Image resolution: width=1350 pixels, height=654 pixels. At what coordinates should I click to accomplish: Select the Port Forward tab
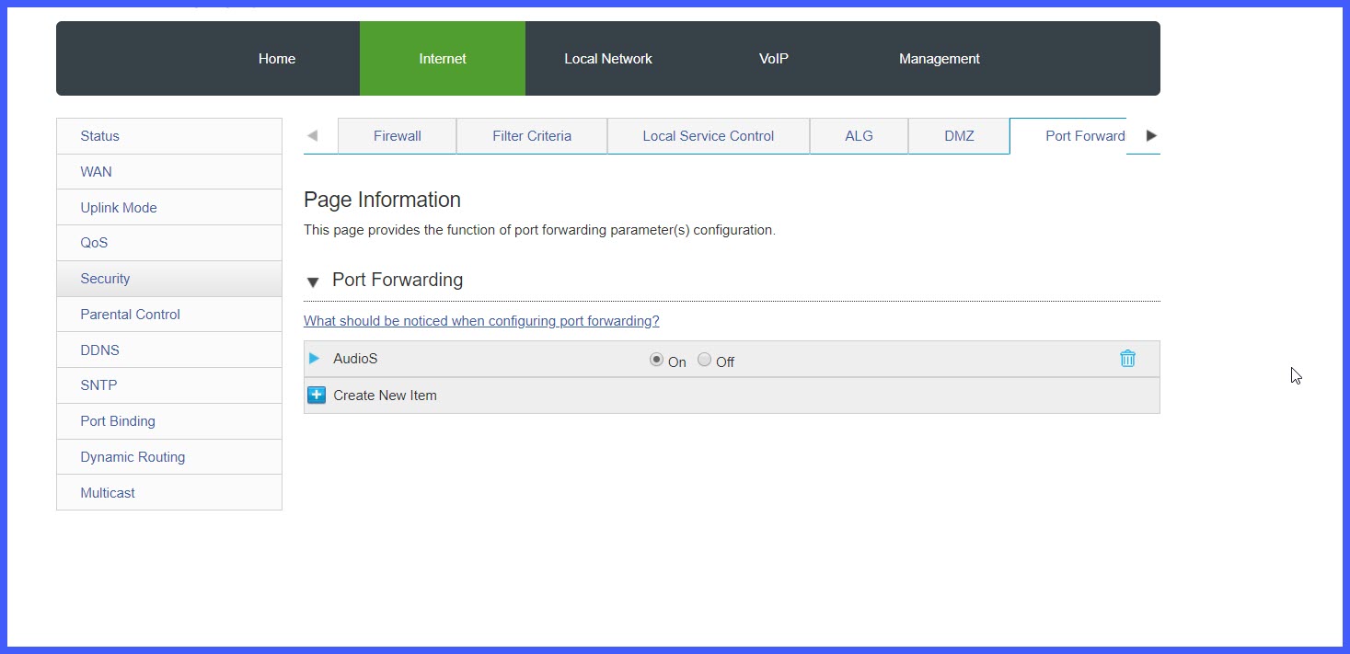click(x=1068, y=136)
